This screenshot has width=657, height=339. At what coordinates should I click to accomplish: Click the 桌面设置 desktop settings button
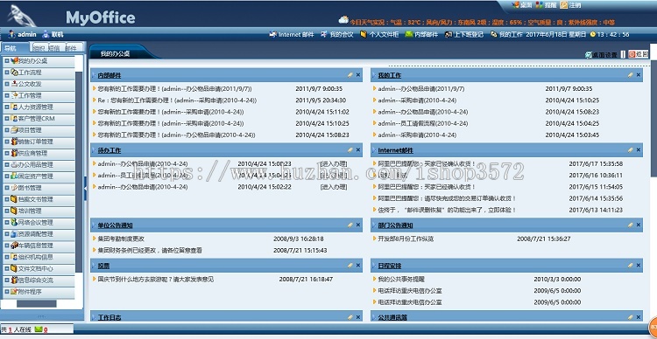tap(601, 55)
